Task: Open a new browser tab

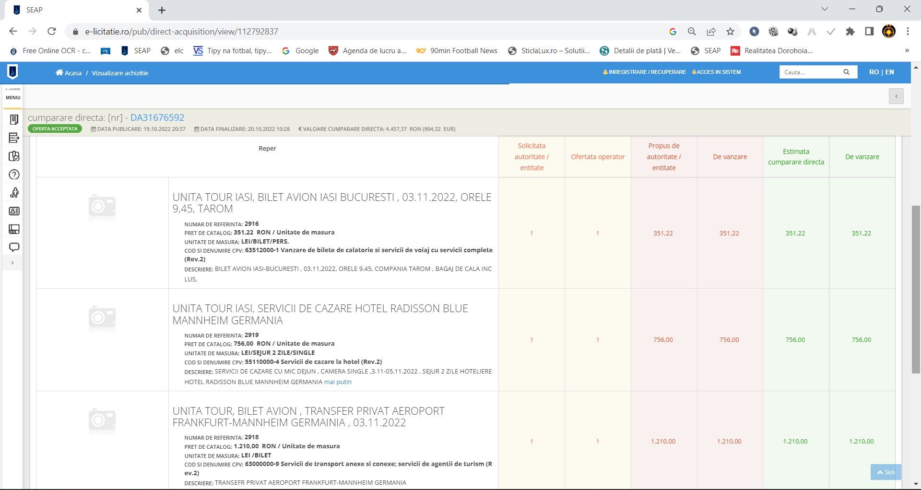Action: 162,10
